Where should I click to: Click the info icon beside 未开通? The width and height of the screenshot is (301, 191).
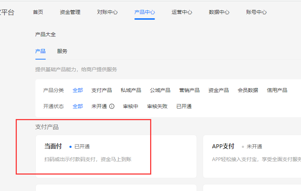tap(112, 106)
